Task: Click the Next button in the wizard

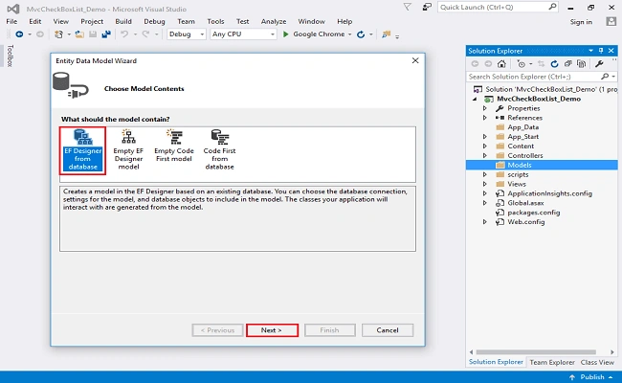Action: coord(272,330)
